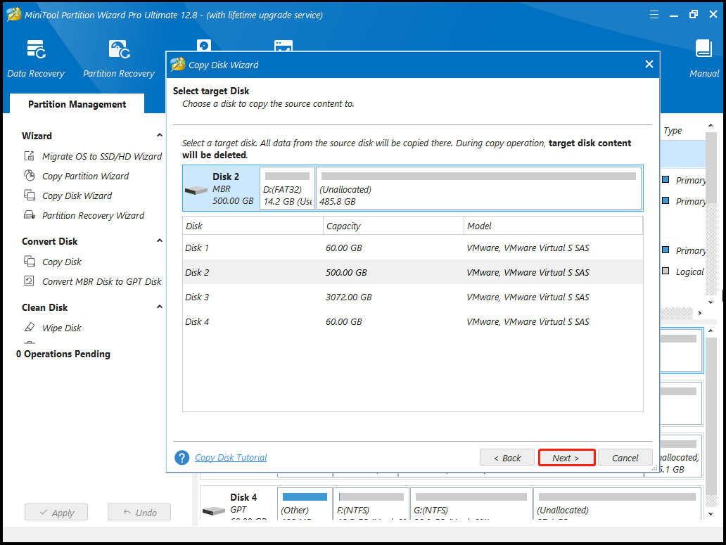Select Disk 1 row in target list

(x=412, y=248)
